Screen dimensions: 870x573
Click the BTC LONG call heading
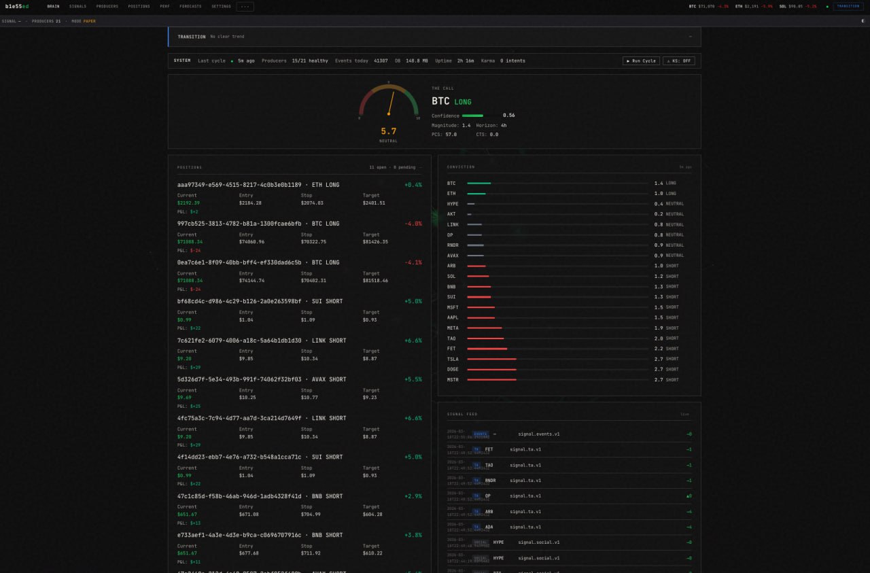tap(451, 101)
